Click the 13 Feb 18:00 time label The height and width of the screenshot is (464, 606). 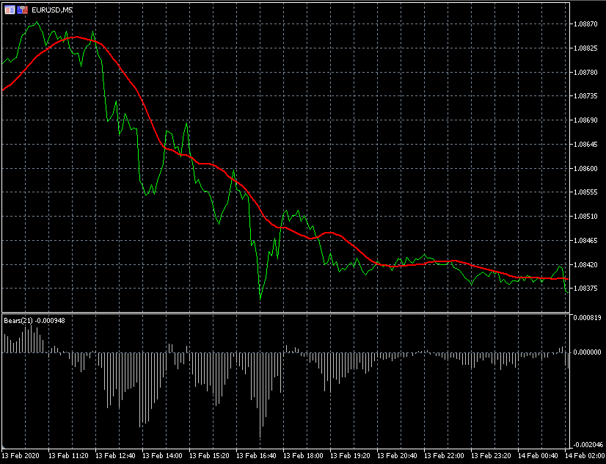[x=303, y=456]
